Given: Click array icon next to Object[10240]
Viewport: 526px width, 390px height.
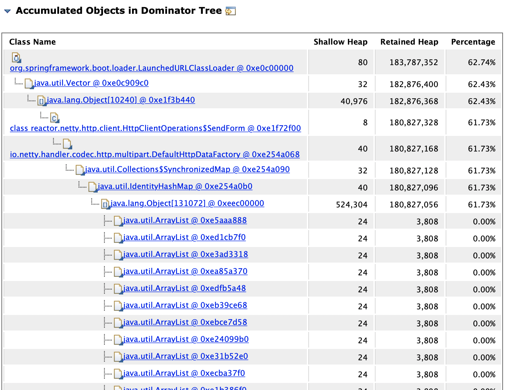Looking at the screenshot, I should [42, 101].
